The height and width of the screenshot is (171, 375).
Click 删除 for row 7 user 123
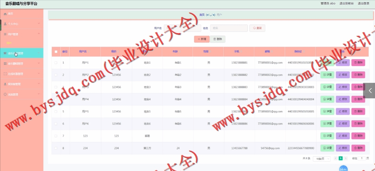[x=358, y=136]
